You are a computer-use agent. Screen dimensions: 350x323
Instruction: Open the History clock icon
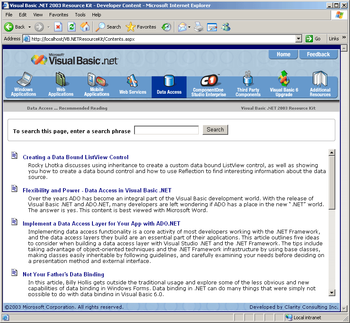click(x=166, y=27)
